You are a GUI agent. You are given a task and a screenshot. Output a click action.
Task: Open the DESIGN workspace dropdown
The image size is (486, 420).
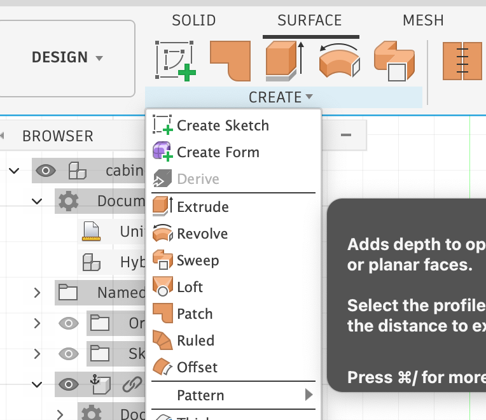click(x=67, y=58)
